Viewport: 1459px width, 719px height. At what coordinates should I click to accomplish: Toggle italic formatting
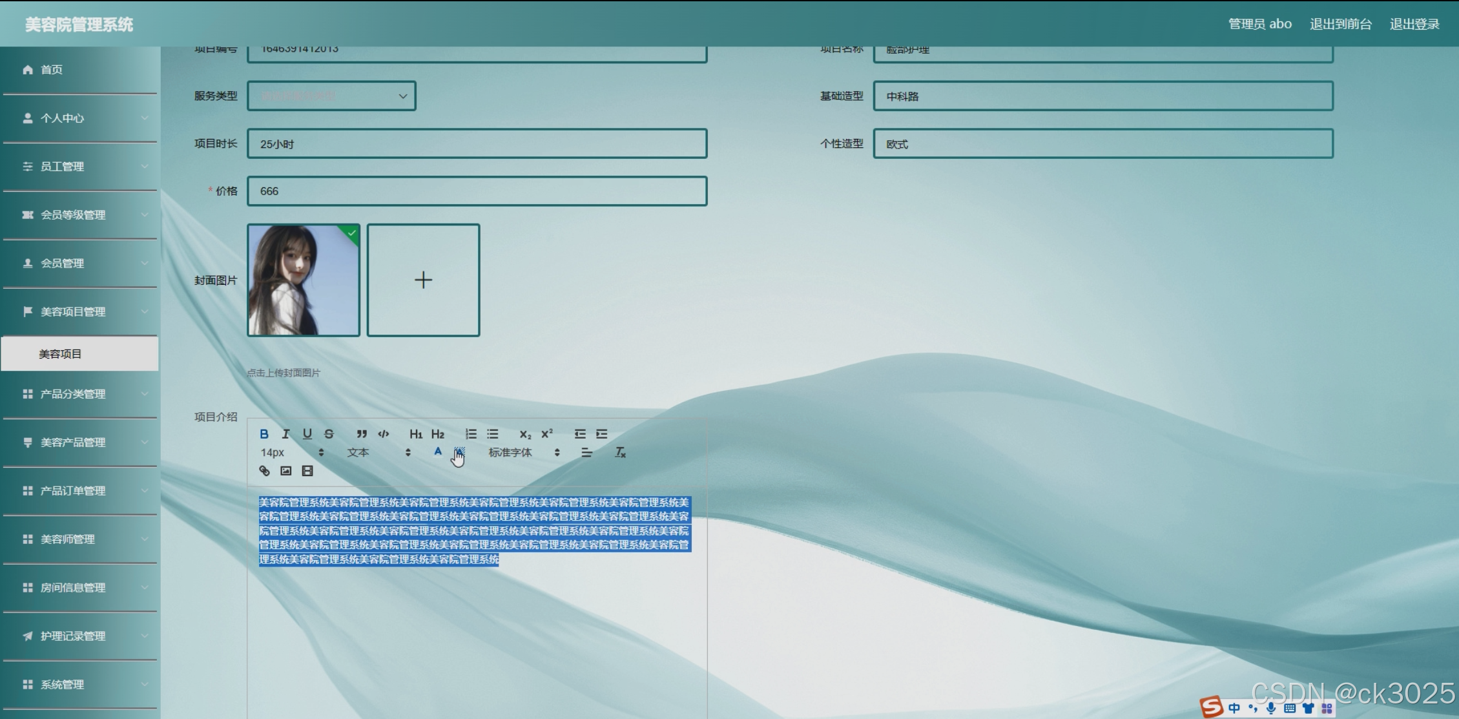(x=285, y=434)
